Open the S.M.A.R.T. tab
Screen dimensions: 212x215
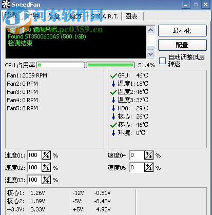click(105, 16)
